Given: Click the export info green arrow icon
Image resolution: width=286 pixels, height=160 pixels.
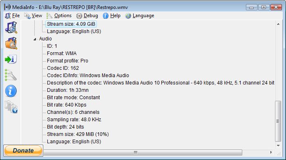Looking at the screenshot, I should pyautogui.click(x=11, y=59).
